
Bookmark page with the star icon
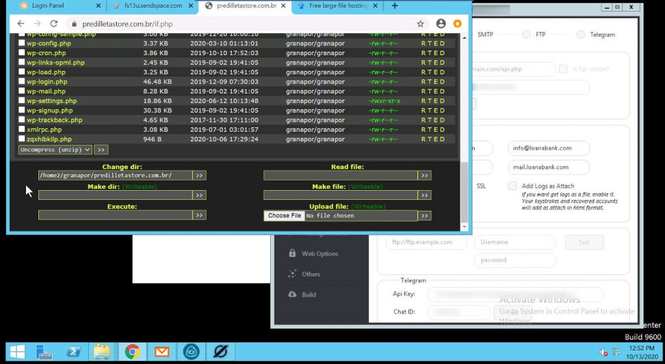[x=420, y=24]
